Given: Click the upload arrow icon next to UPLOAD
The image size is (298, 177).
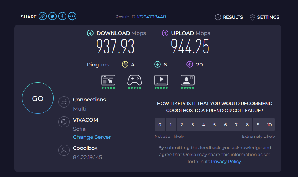Looking at the screenshot, I should [165, 33].
